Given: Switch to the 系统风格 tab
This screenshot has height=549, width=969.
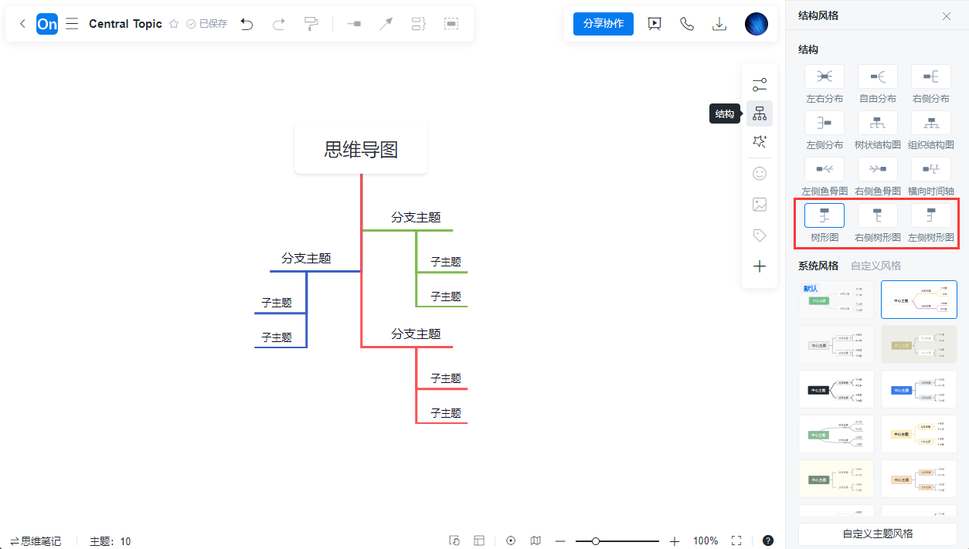Looking at the screenshot, I should click(818, 266).
